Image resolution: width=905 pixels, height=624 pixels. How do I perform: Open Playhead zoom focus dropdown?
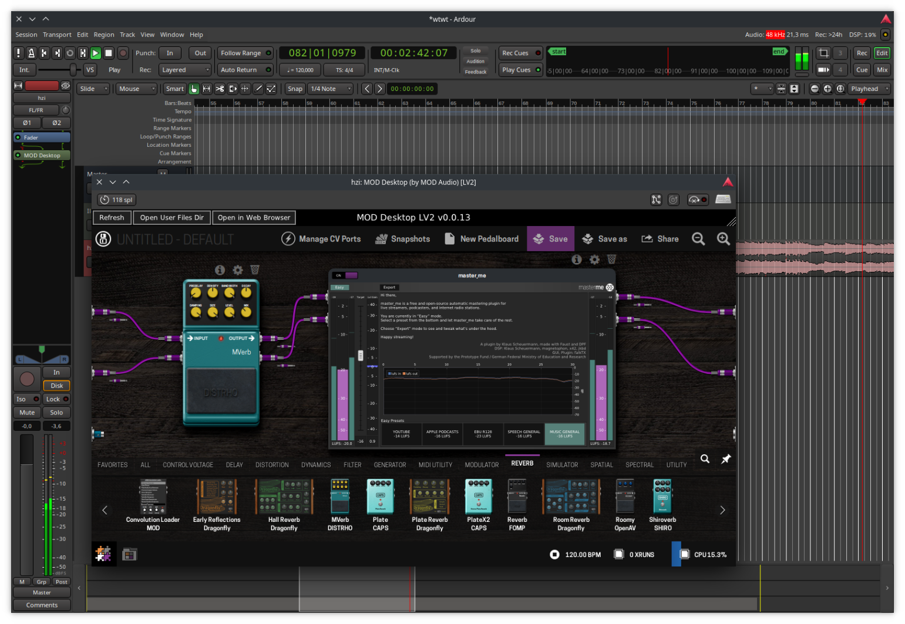[x=869, y=89]
